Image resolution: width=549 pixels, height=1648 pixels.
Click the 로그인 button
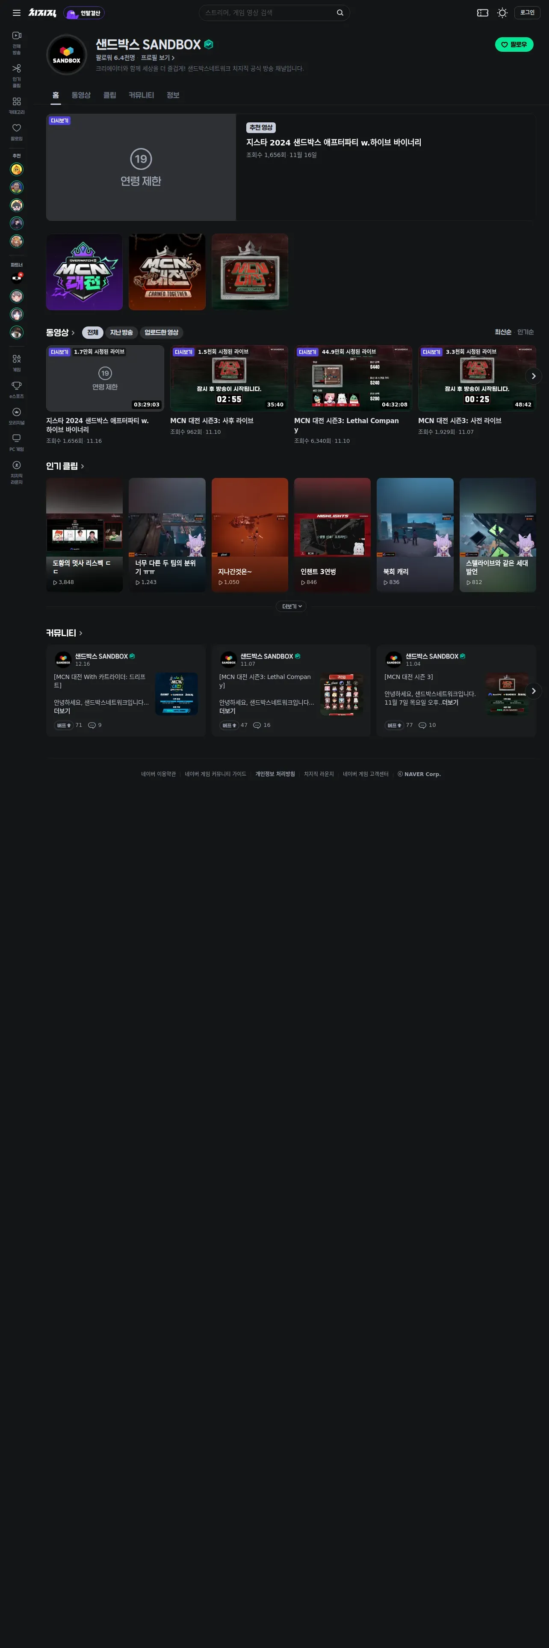527,13
